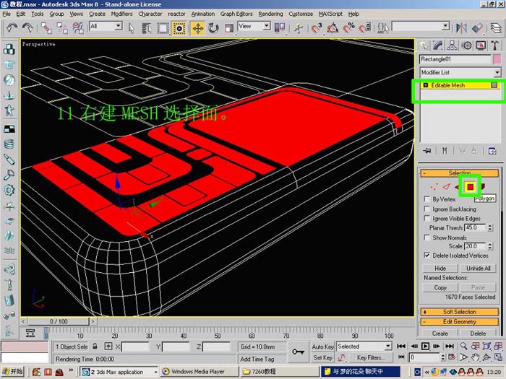Toggle the Set Key button
Screen dimensions: 506x379
[x=322, y=357]
